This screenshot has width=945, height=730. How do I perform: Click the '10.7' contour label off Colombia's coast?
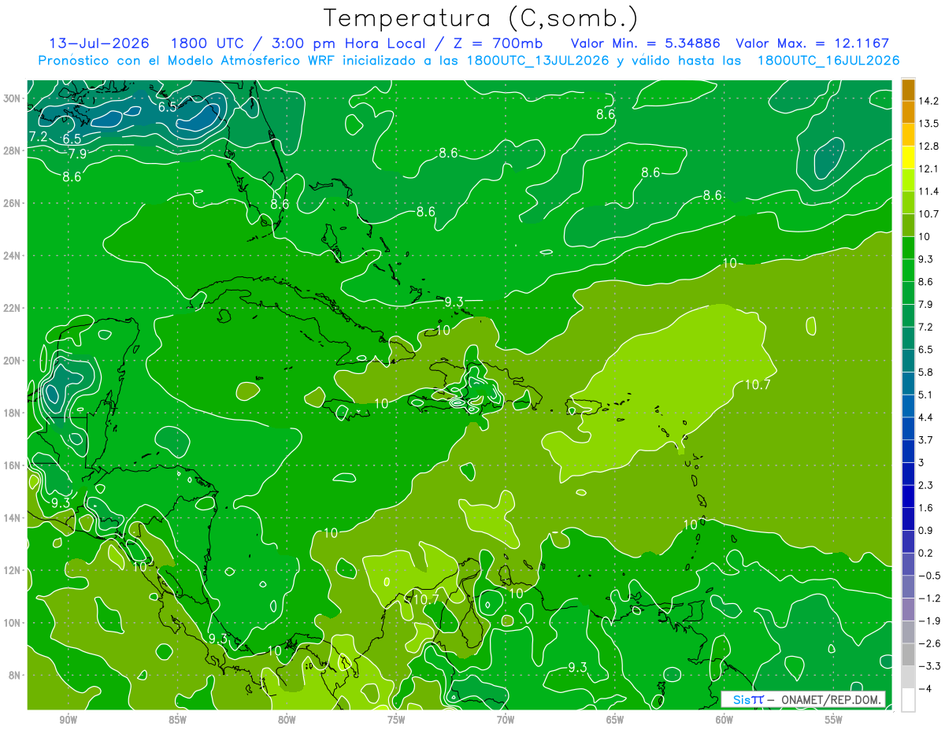[x=426, y=599]
